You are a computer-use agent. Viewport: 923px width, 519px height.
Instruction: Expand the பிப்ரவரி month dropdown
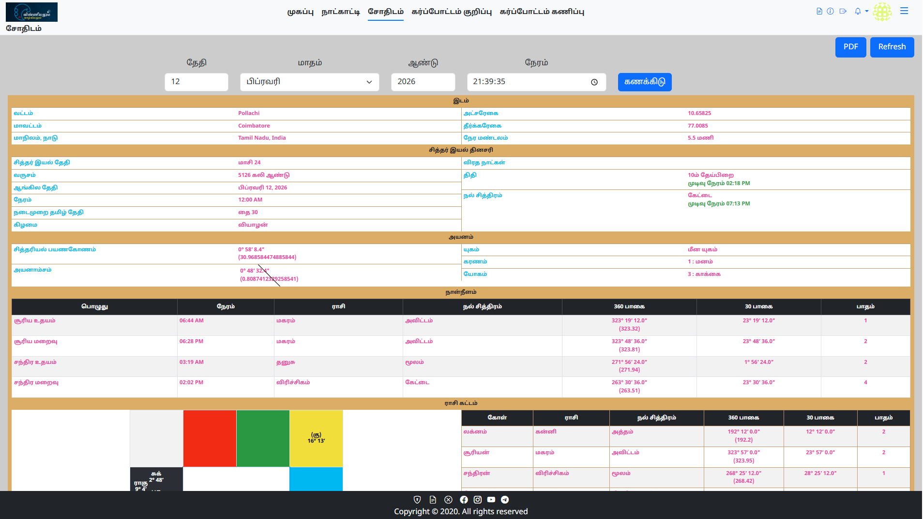point(309,82)
